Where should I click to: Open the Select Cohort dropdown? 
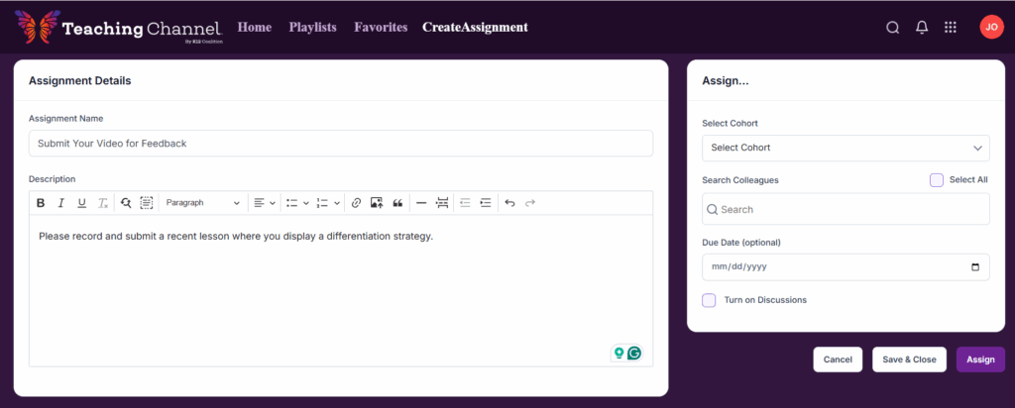pos(846,149)
